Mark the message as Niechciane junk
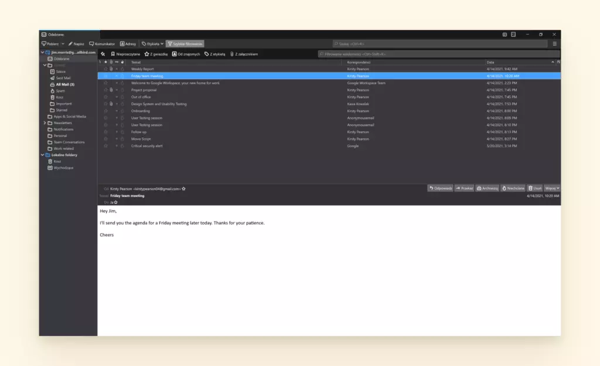Viewport: 600px width, 366px height. click(513, 187)
